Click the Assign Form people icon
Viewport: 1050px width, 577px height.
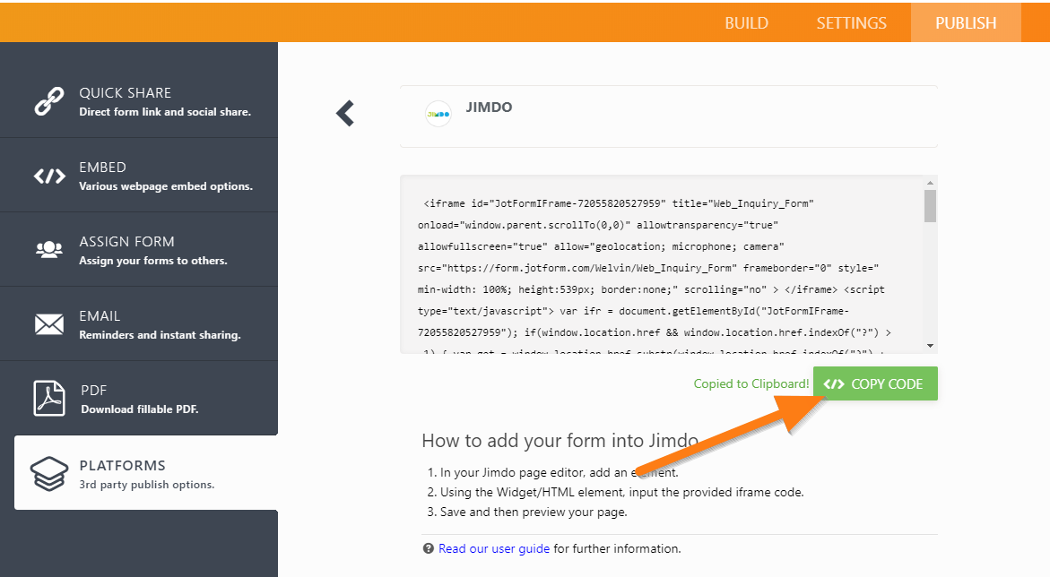(48, 250)
